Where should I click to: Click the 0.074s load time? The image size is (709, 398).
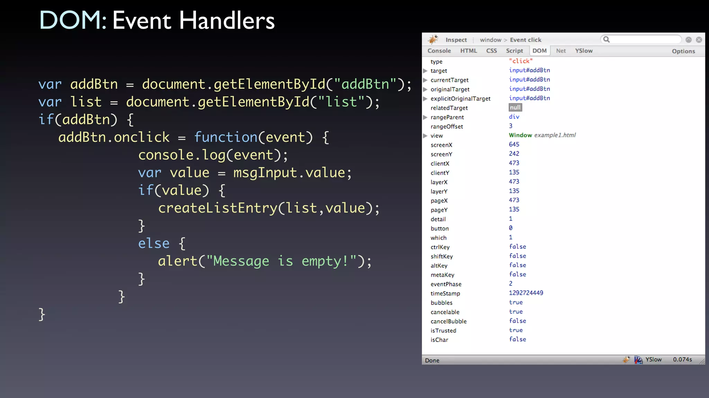(x=682, y=360)
